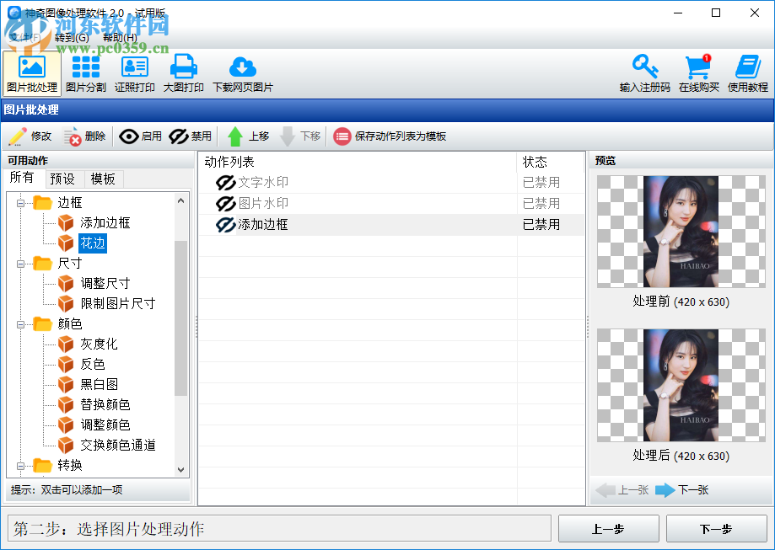The image size is (775, 550).
Task: Click 删除 delete action button
Action: click(84, 136)
